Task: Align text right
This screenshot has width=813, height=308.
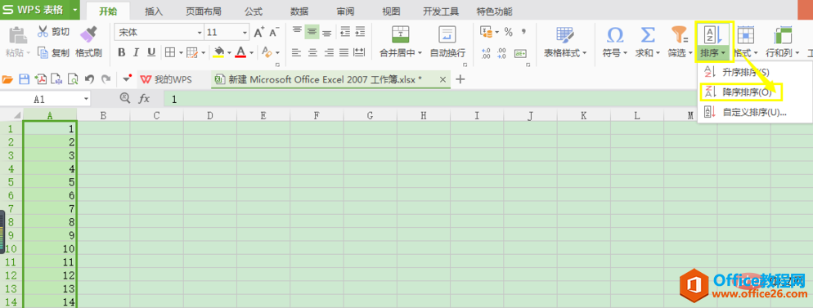Action: pos(328,52)
